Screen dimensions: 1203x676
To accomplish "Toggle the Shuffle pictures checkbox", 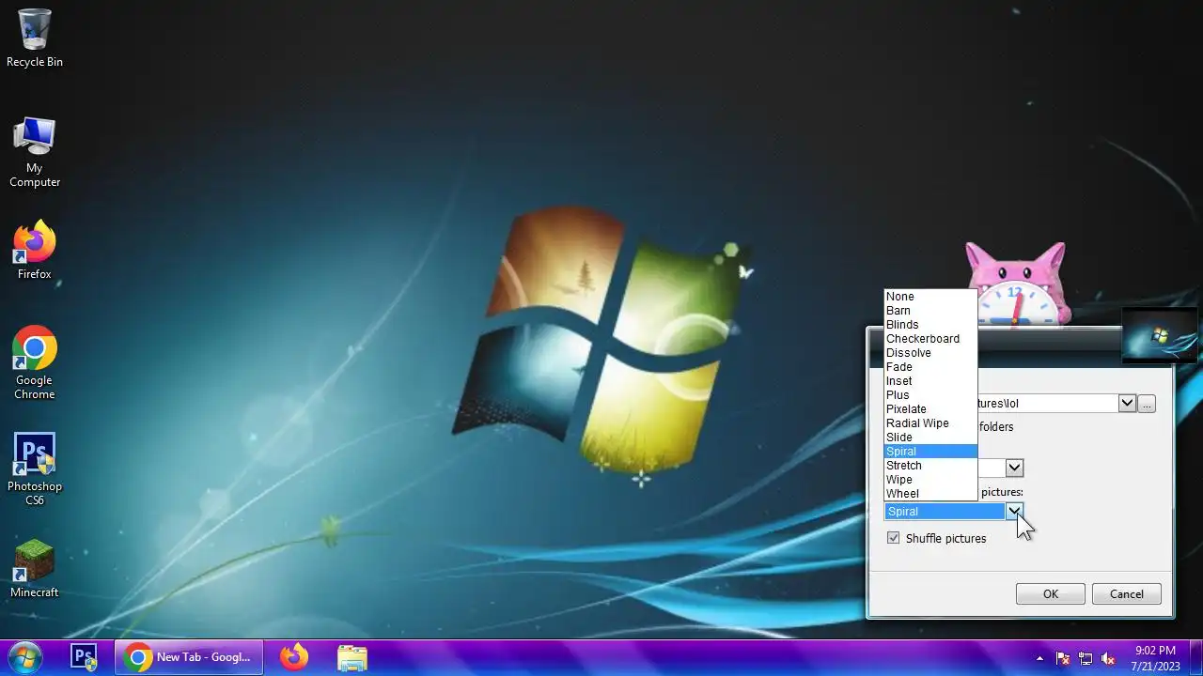I will [x=894, y=539].
